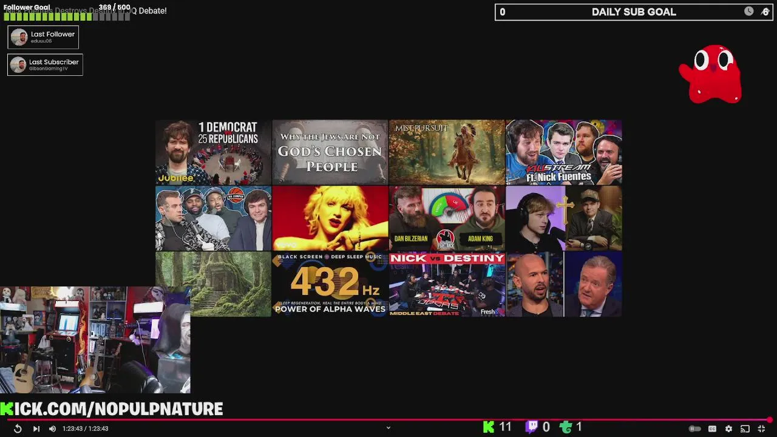Click the red video progress bar
The width and height of the screenshot is (777, 437).
(x=388, y=419)
